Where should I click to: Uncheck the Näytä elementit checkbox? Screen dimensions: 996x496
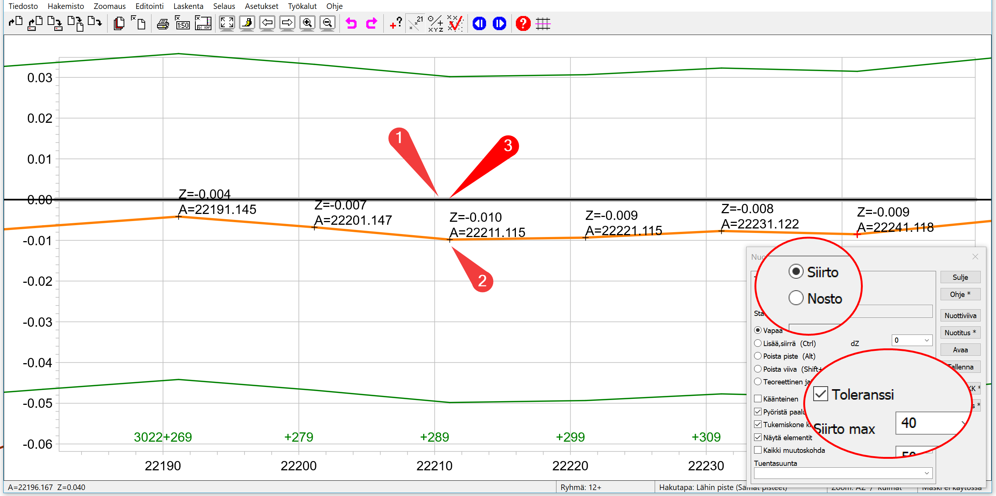758,437
